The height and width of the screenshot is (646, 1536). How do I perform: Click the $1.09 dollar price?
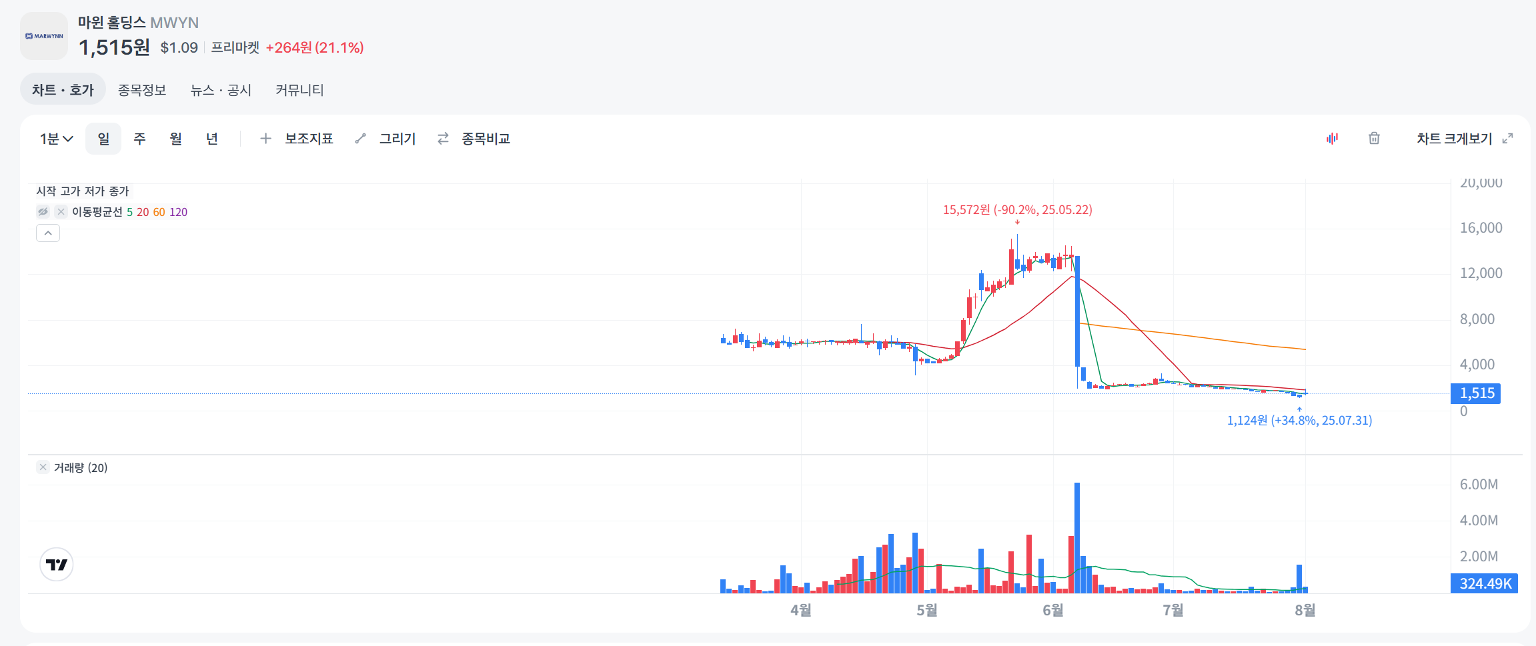(179, 47)
